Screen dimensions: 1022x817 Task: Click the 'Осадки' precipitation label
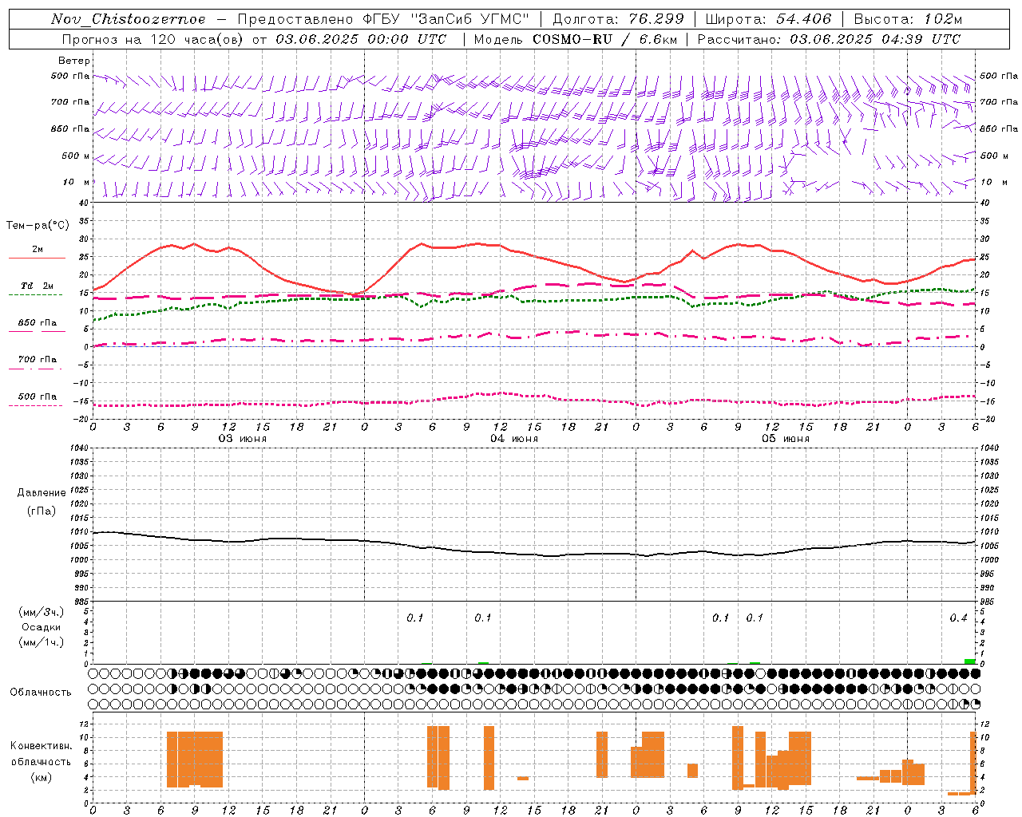(42, 627)
